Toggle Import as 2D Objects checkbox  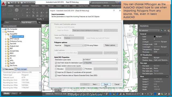pos(56,72)
